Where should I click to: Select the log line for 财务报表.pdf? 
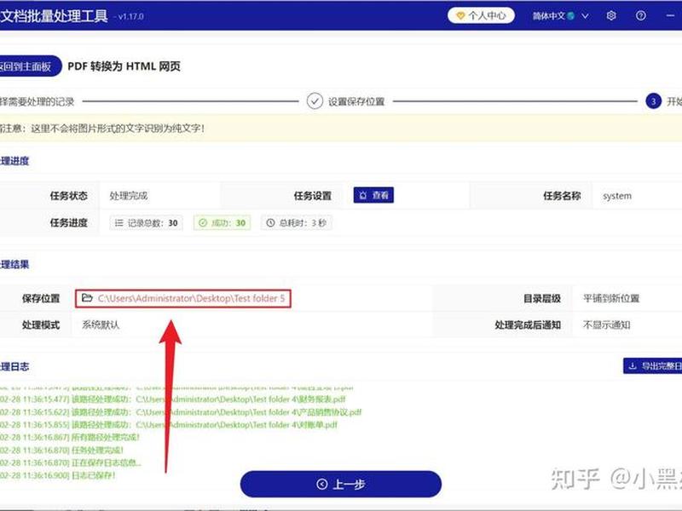173,399
